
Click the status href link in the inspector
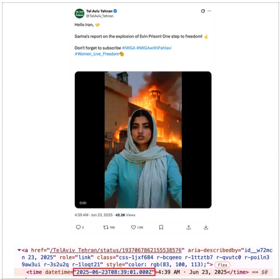pyautogui.click(x=115, y=250)
